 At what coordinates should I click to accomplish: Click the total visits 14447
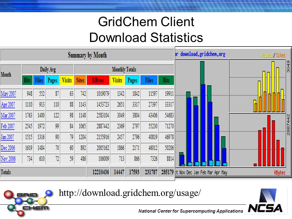tap(119, 172)
